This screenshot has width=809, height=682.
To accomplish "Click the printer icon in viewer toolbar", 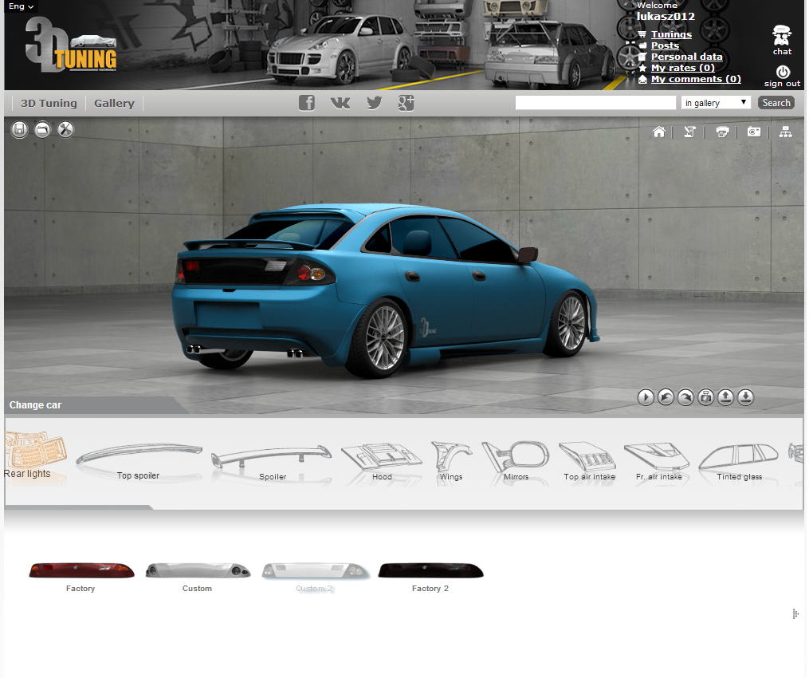I will pyautogui.click(x=722, y=132).
